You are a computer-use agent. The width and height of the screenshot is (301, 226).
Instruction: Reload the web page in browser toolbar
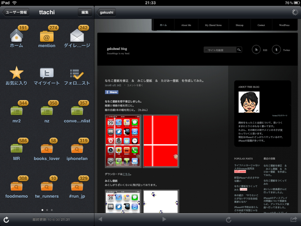click(x=229, y=219)
